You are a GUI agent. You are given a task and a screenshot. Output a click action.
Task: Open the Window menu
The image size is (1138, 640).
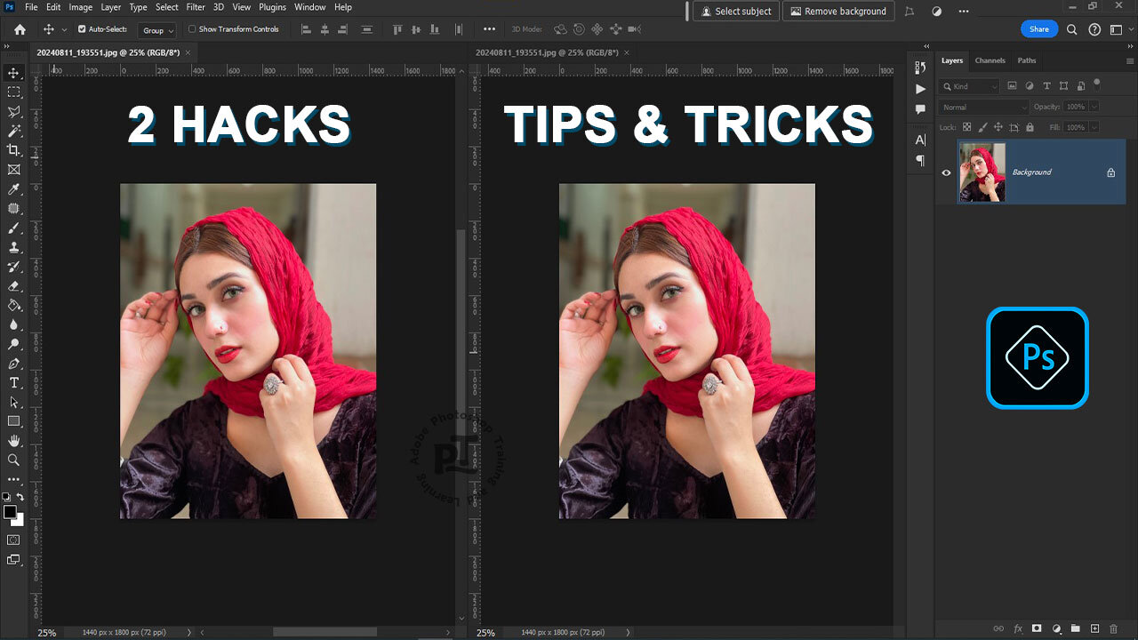[309, 7]
